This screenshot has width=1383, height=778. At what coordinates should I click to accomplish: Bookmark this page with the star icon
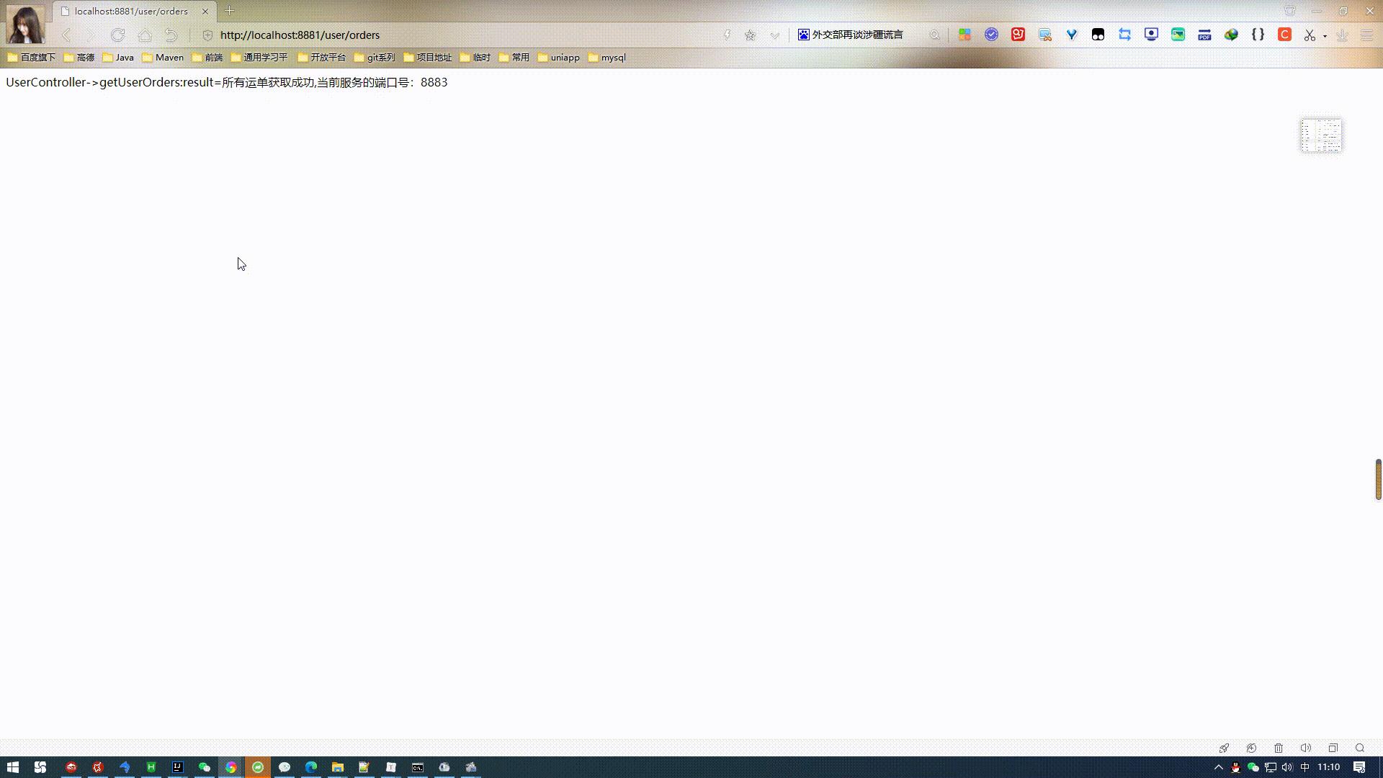(751, 35)
